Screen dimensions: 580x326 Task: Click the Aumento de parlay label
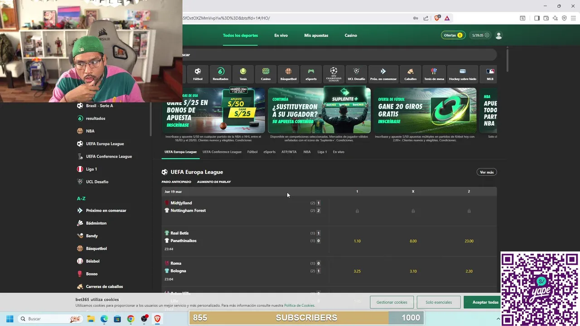tap(214, 182)
